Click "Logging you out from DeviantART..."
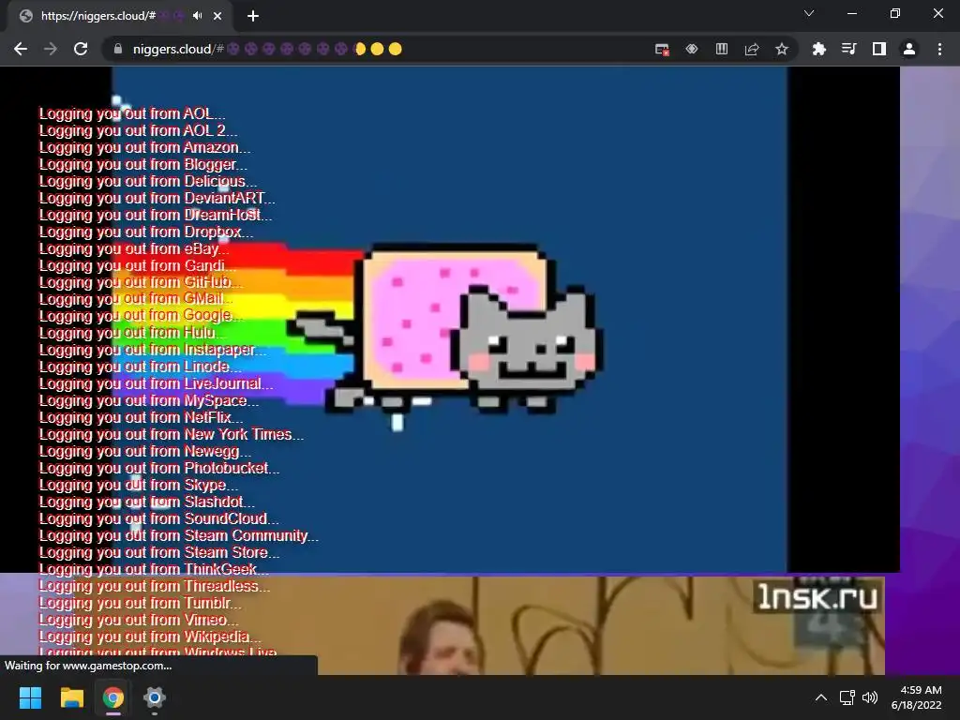This screenshot has width=960, height=720. pos(157,199)
